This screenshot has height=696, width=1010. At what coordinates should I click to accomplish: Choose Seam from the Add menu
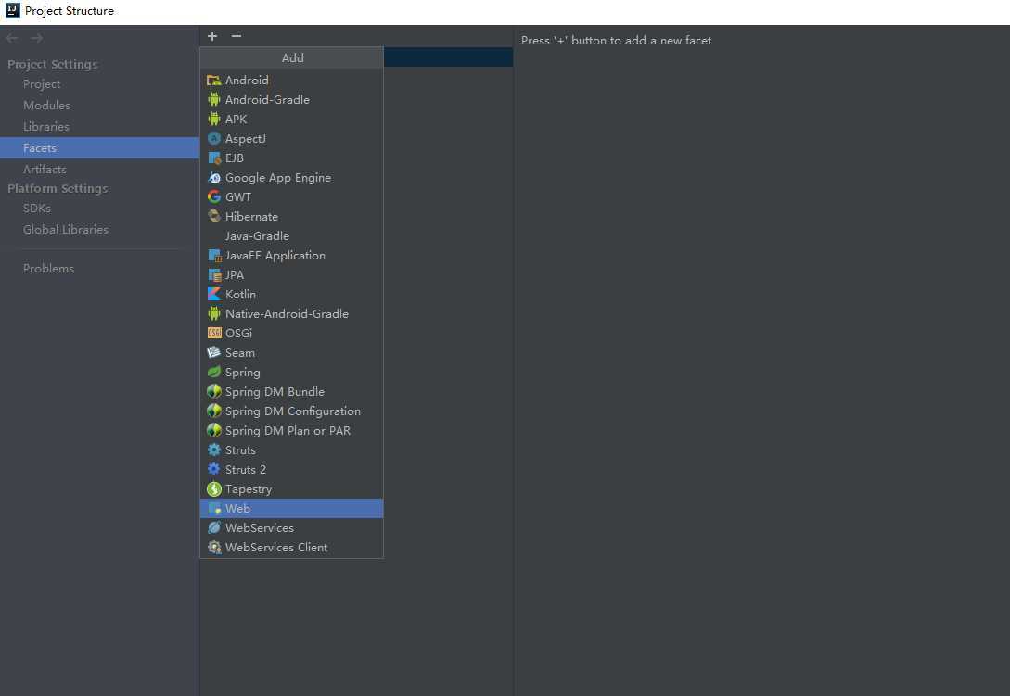pyautogui.click(x=291, y=353)
